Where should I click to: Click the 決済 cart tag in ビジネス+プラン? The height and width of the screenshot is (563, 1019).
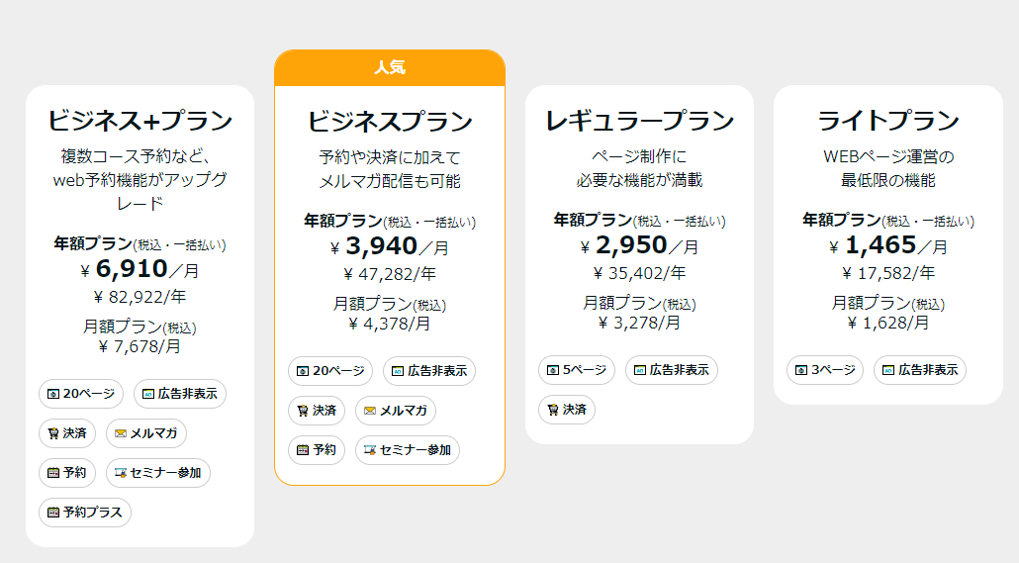(67, 433)
